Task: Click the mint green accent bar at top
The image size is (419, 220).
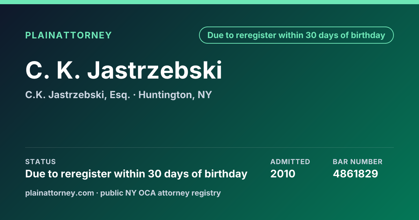Action: [x=209, y=2]
